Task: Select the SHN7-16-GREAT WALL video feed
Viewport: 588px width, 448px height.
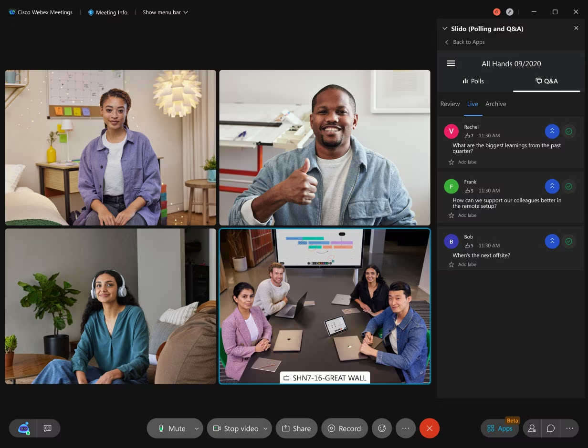Action: coord(325,306)
